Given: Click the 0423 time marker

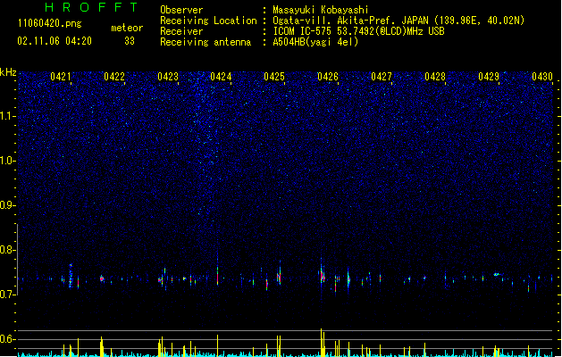Looking at the screenshot, I should pyautogui.click(x=168, y=76).
